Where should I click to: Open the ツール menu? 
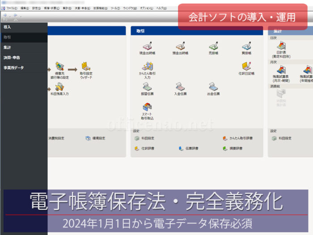click(x=115, y=8)
